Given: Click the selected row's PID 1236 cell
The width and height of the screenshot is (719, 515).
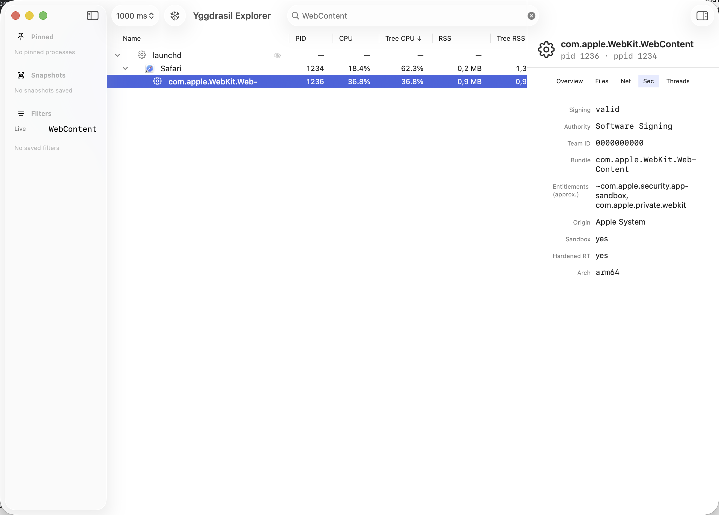Looking at the screenshot, I should pyautogui.click(x=315, y=81).
